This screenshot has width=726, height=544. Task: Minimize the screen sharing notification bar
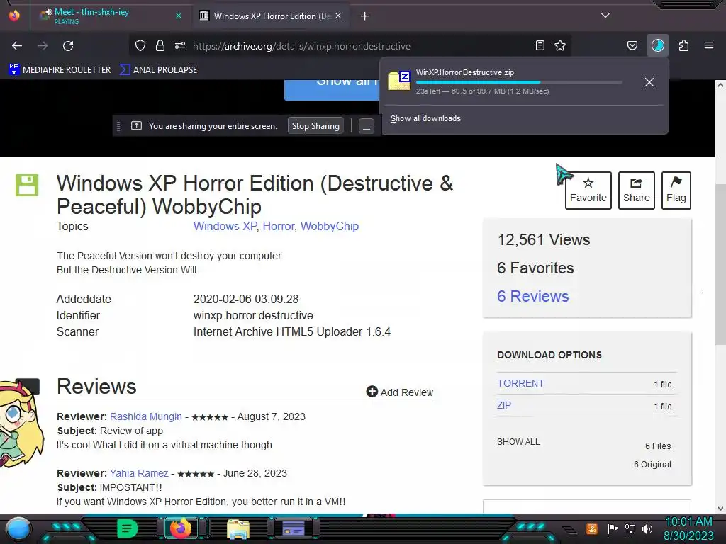[x=367, y=126]
